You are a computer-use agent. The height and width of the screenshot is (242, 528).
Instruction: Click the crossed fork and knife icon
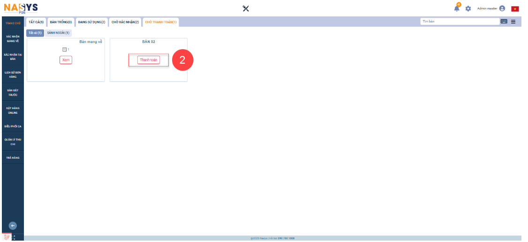pyautogui.click(x=245, y=8)
